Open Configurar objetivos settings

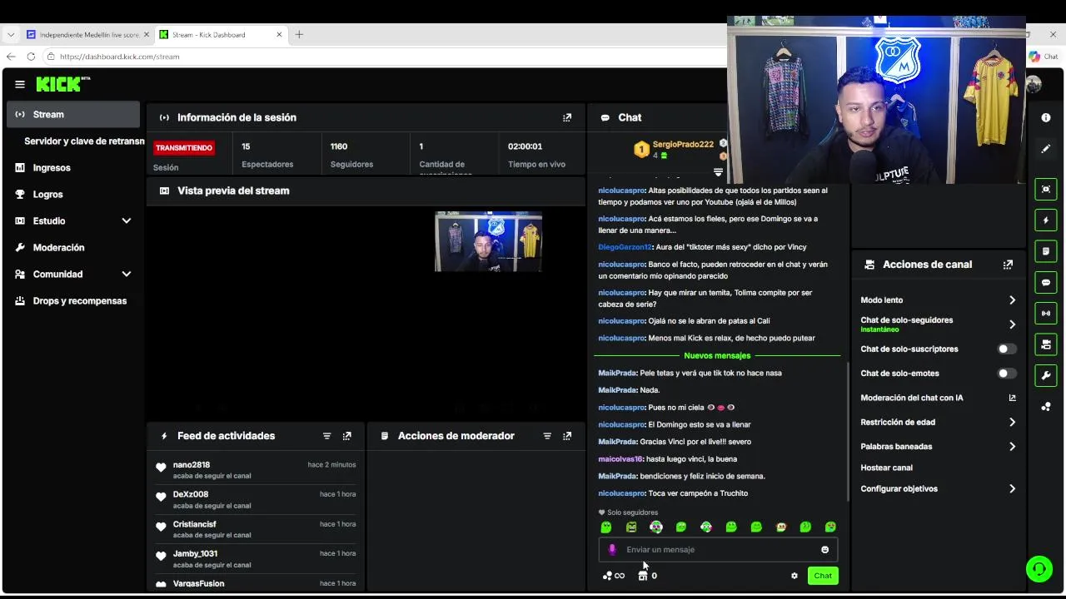(939, 489)
